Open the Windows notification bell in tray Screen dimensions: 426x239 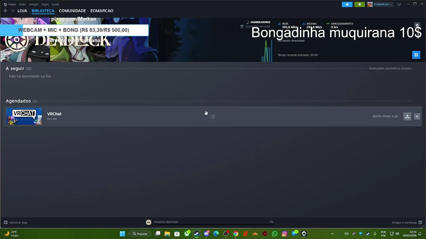click(x=420, y=234)
